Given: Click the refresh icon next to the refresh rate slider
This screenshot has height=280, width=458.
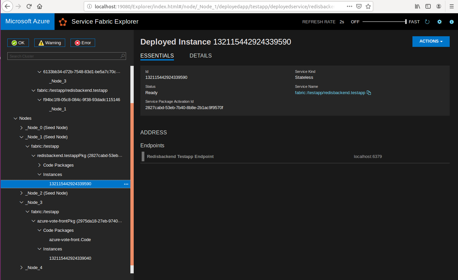Looking at the screenshot, I should pos(427,22).
